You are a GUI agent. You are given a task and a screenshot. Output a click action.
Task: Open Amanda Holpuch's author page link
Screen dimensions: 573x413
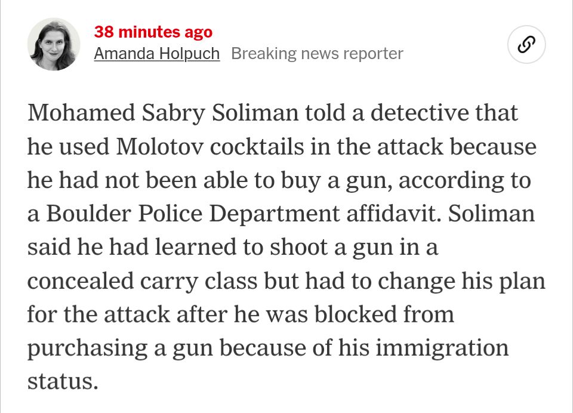[157, 54]
